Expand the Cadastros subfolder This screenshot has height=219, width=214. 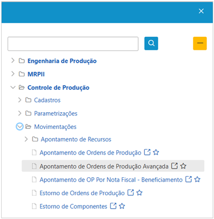pos(19,100)
